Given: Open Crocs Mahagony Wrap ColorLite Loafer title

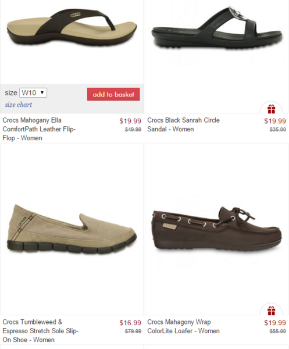Looking at the screenshot, I should pos(183,326).
